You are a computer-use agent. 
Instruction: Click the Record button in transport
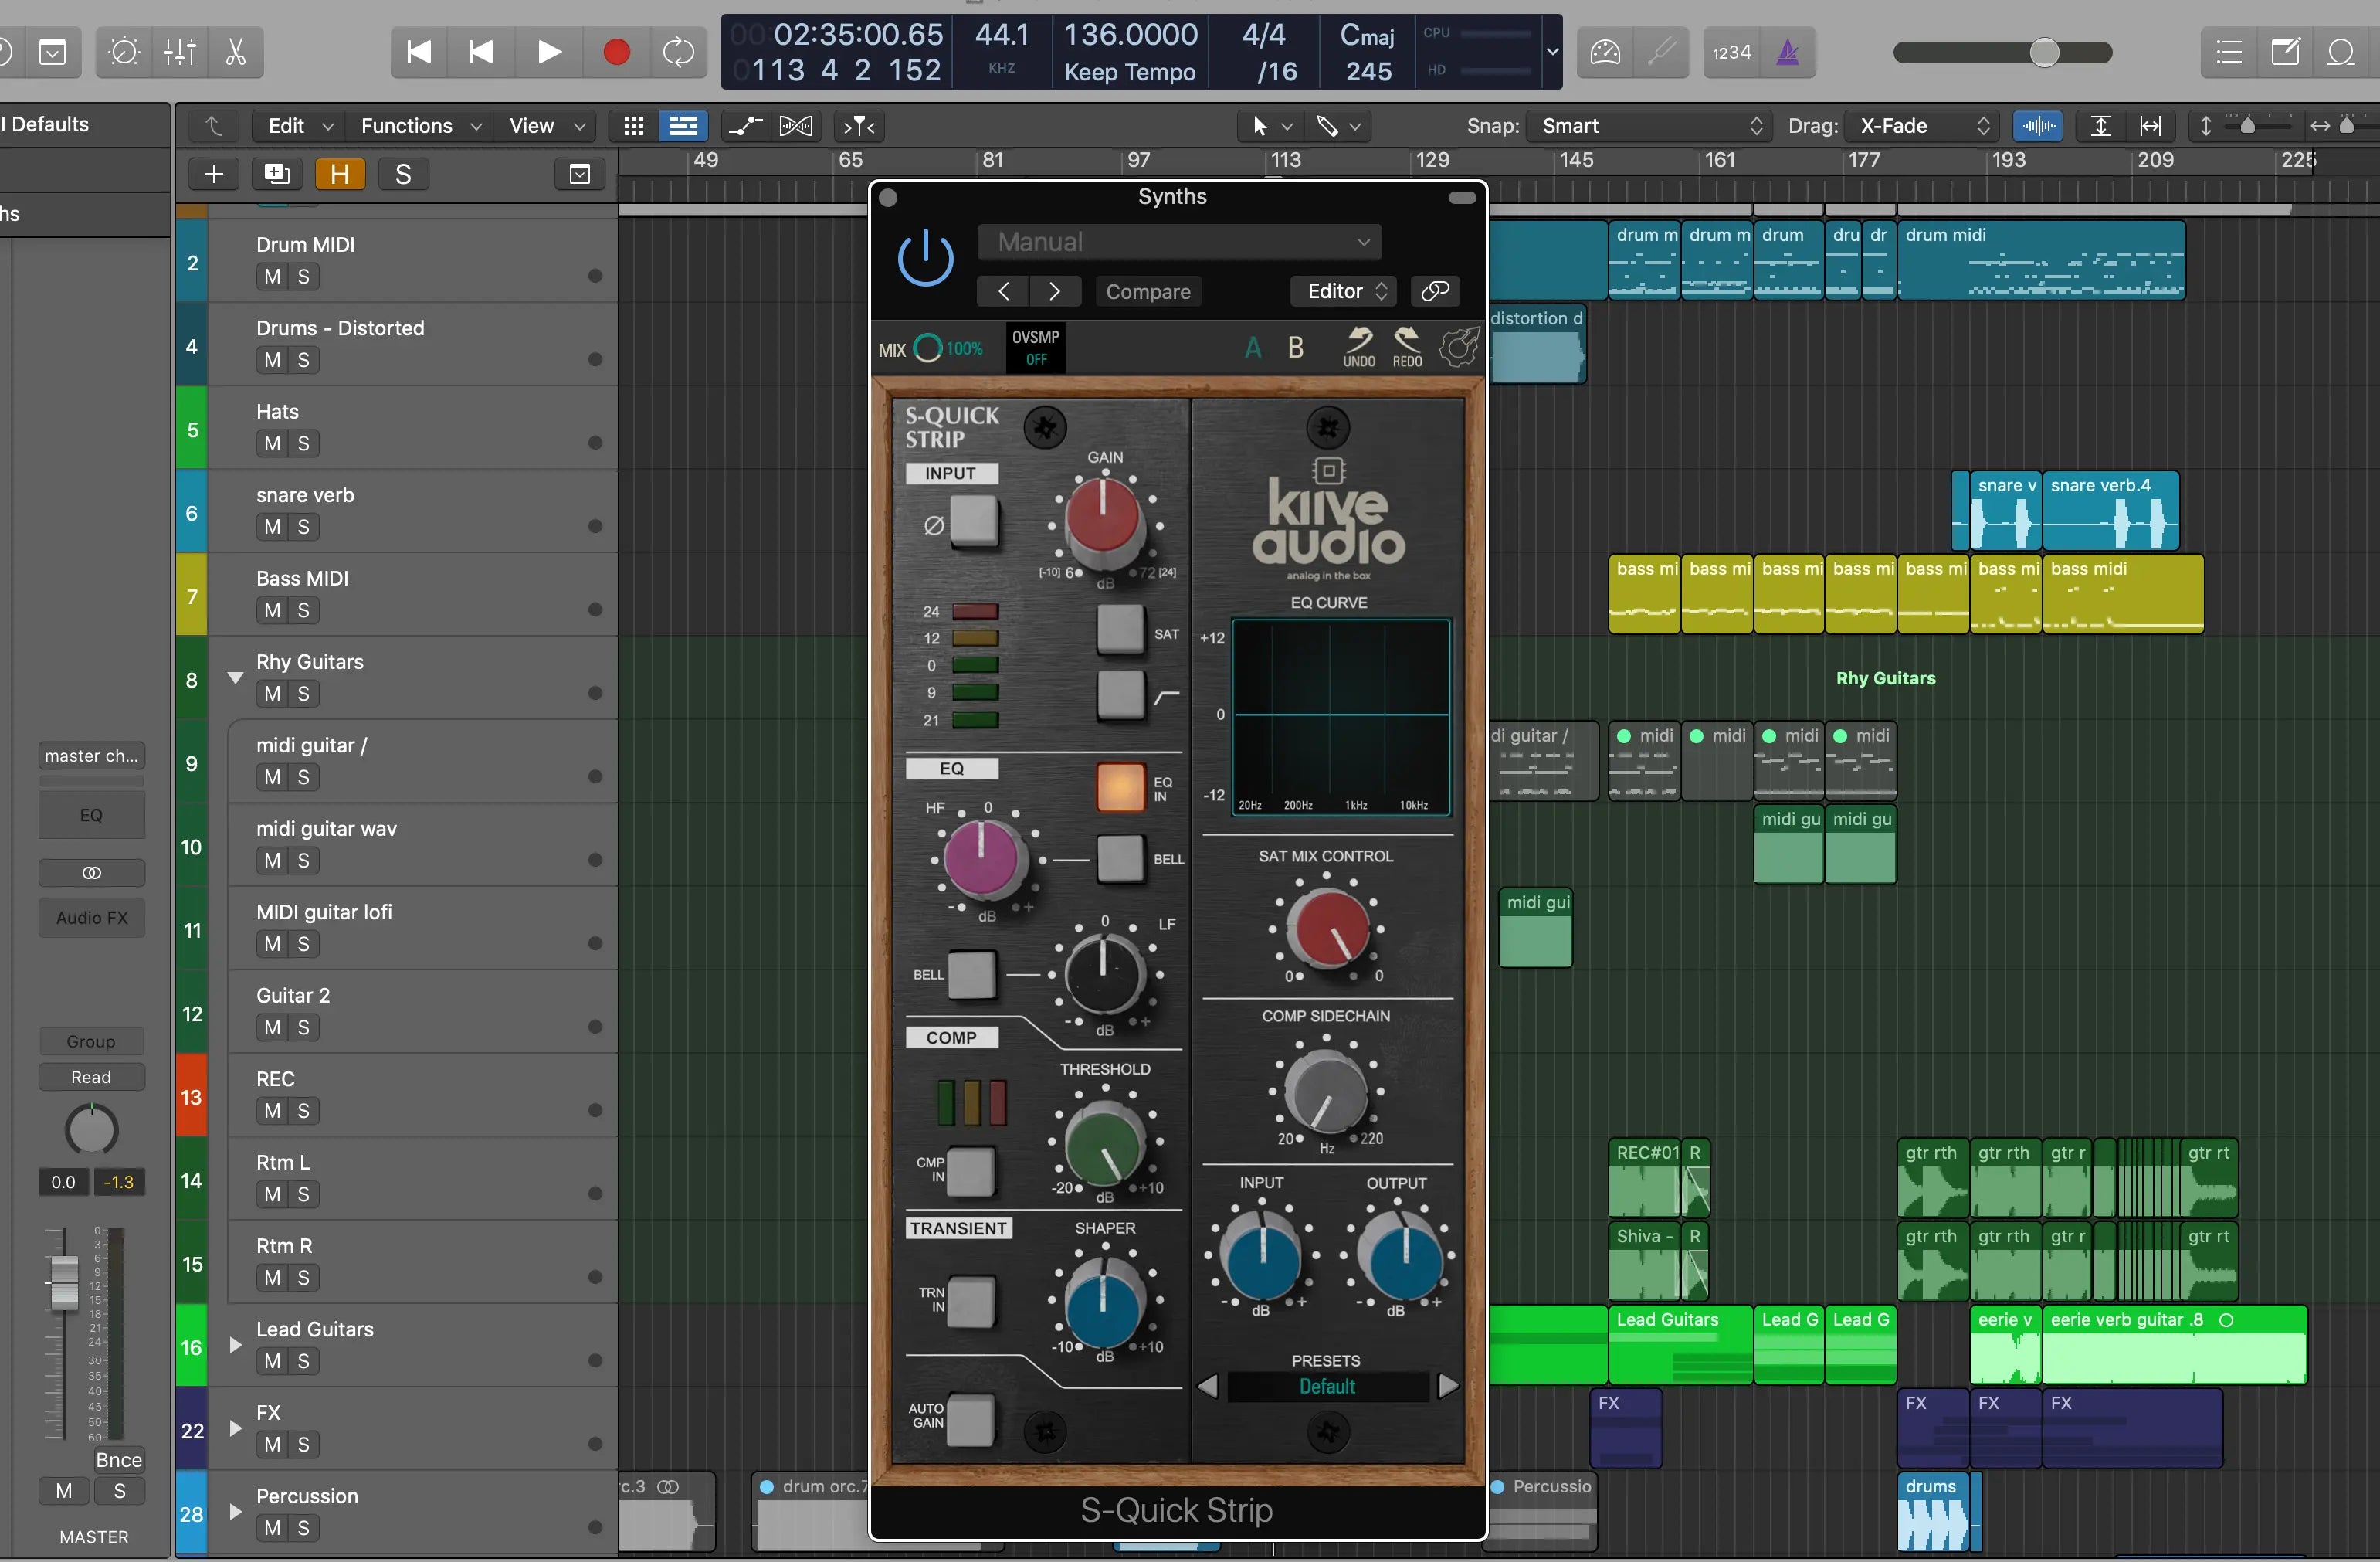point(616,51)
